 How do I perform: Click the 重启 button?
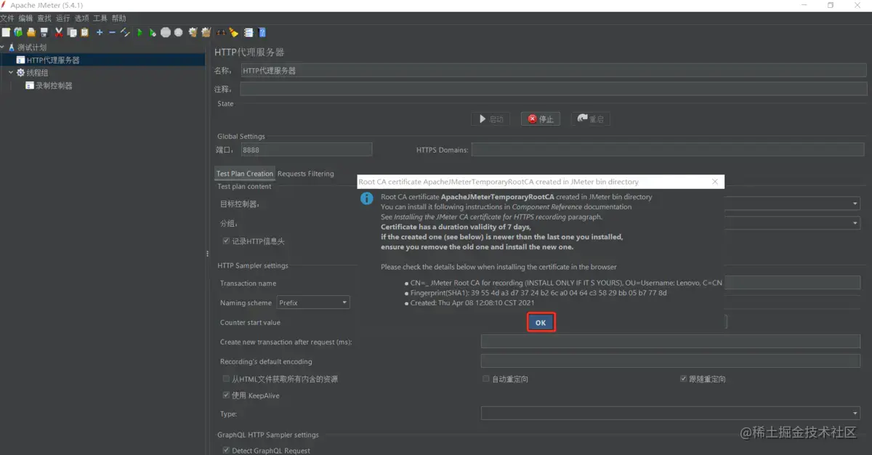coord(590,119)
